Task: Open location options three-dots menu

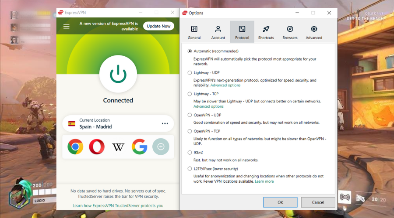Action: (x=165, y=123)
